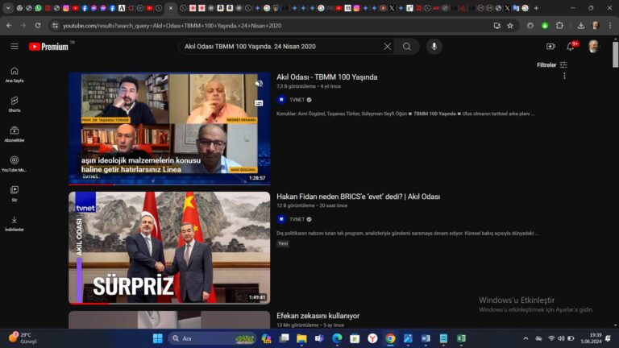Clear the search query with X
Screen dimensions: 619x348
387,47
